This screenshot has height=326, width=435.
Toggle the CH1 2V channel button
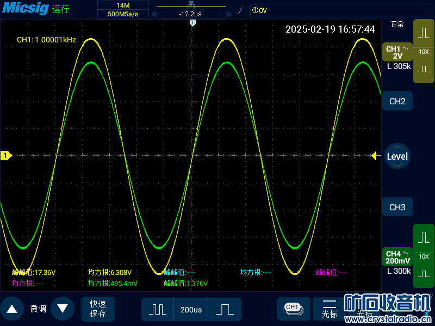[397, 52]
